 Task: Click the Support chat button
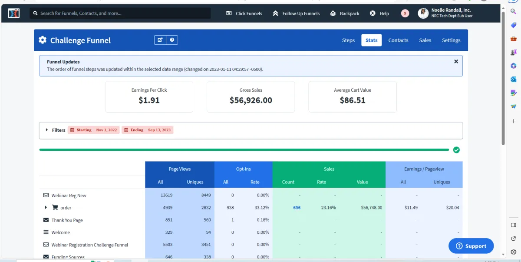point(471,246)
